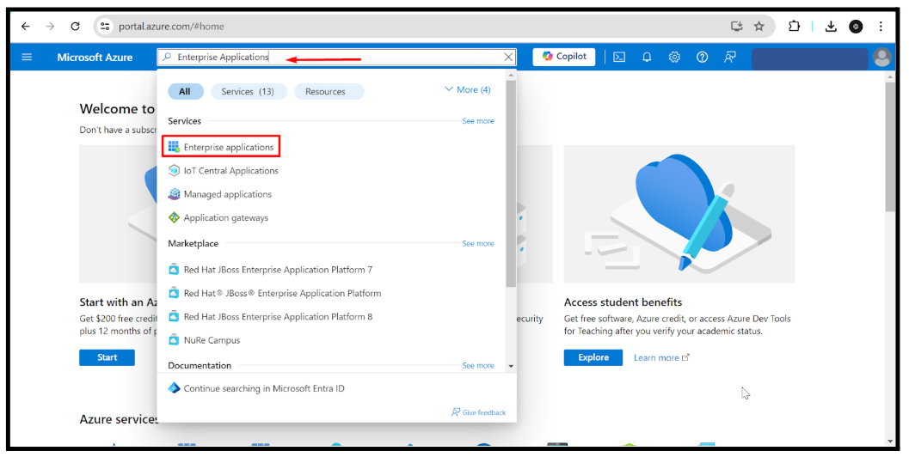Click Access student benefits heading
Image resolution: width=909 pixels, height=457 pixels.
tap(623, 302)
